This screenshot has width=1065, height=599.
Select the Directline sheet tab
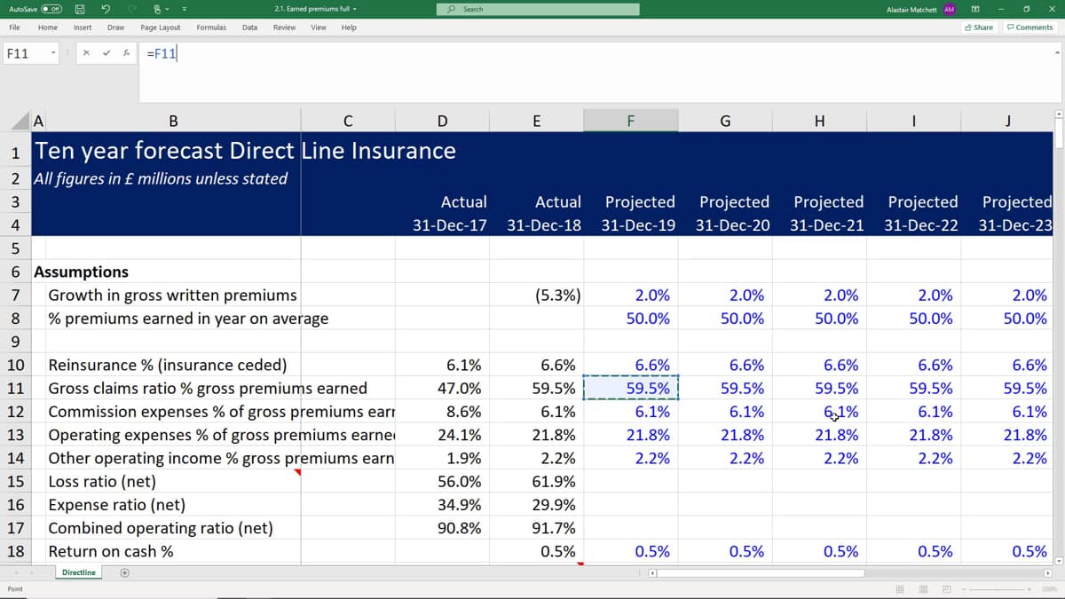click(78, 572)
